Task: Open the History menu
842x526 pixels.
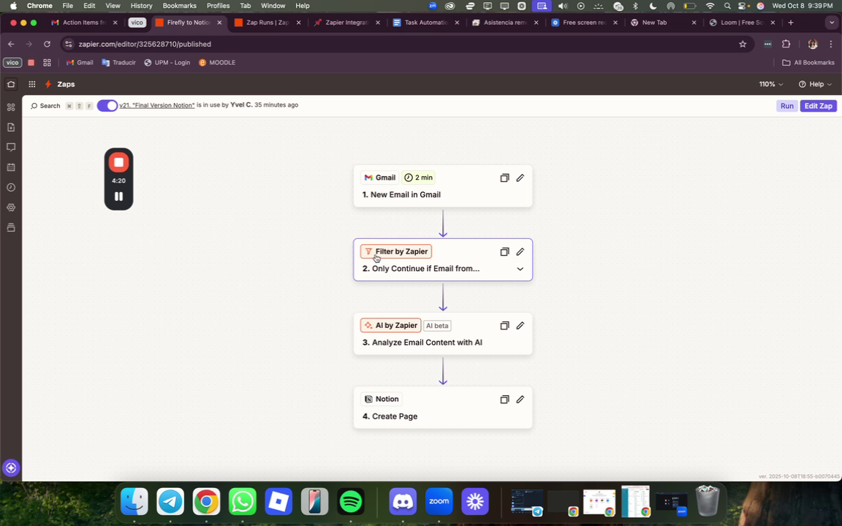Action: click(x=141, y=6)
